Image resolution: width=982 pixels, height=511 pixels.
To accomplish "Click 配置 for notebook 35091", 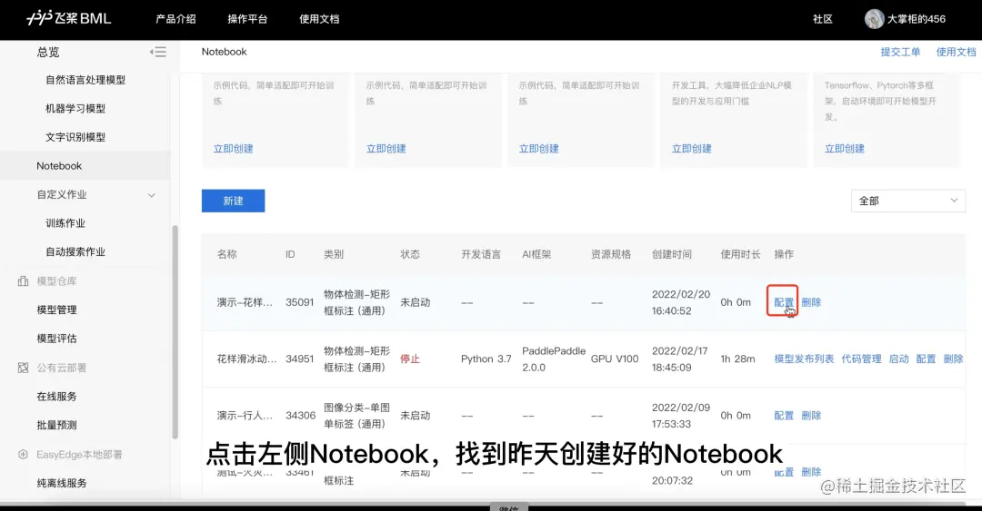I will coord(784,302).
